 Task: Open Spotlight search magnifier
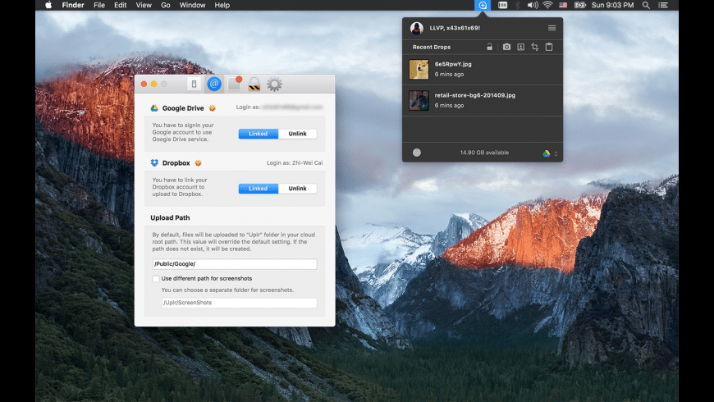(646, 5)
